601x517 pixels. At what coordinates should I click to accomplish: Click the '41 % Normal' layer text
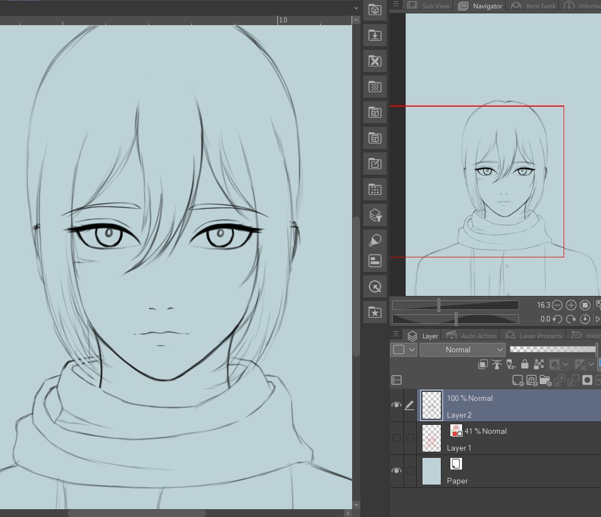485,431
